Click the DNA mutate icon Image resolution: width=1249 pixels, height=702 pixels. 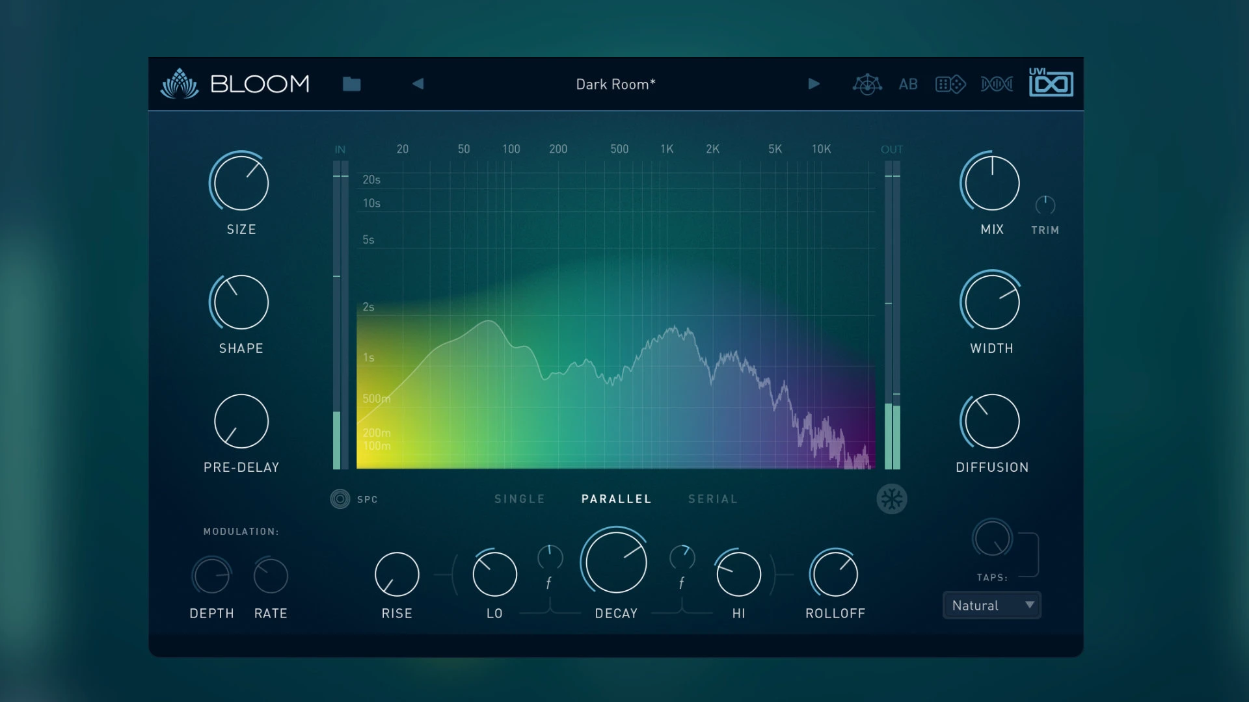997,84
